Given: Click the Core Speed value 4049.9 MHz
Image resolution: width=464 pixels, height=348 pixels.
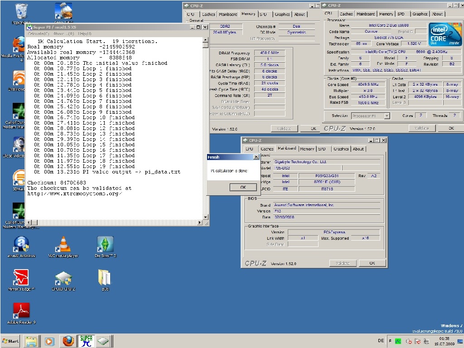Looking at the screenshot, I should click(x=368, y=84).
